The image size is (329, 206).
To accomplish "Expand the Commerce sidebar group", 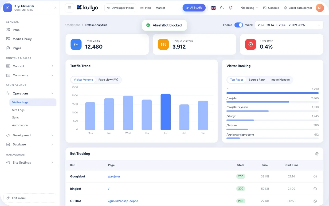I will pyautogui.click(x=30, y=75).
